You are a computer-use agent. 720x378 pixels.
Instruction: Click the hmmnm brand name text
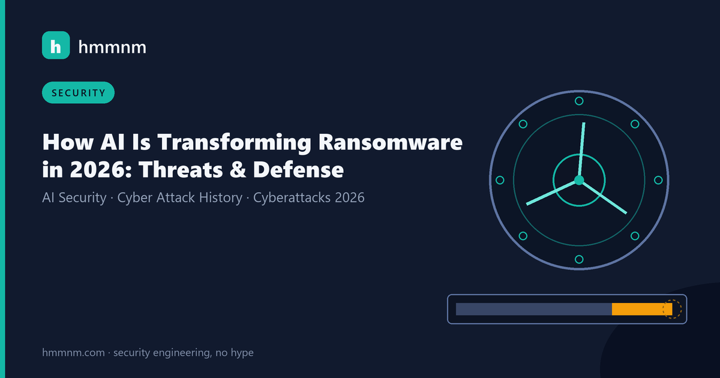click(x=112, y=46)
